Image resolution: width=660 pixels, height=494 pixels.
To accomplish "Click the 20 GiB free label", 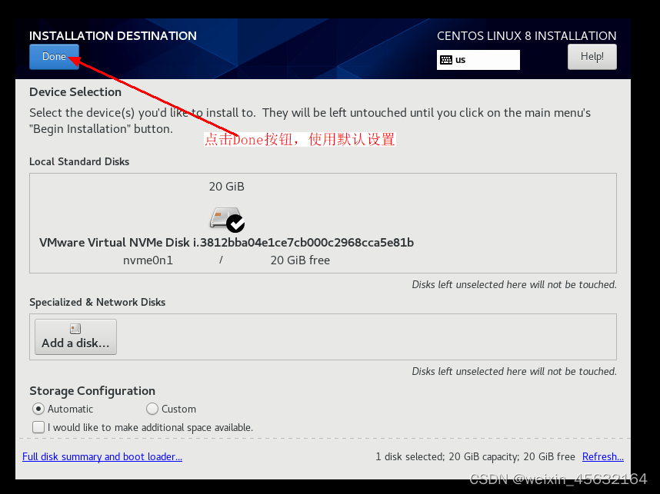I will (300, 260).
